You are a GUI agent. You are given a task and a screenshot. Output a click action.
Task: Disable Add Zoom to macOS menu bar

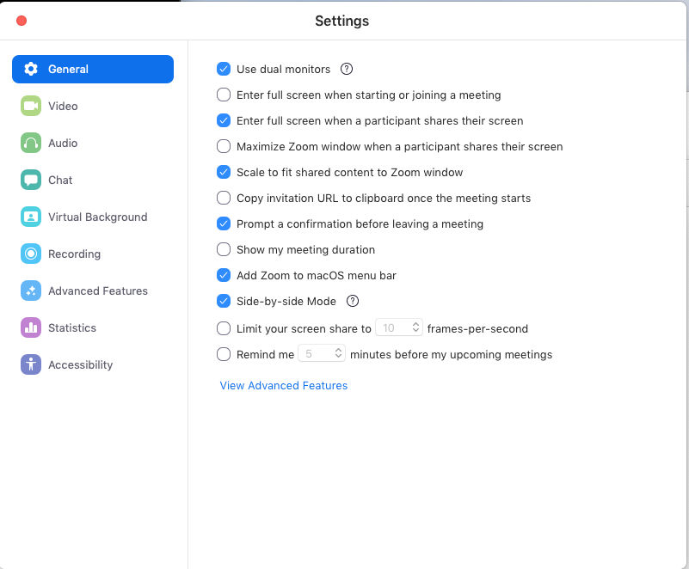point(224,276)
